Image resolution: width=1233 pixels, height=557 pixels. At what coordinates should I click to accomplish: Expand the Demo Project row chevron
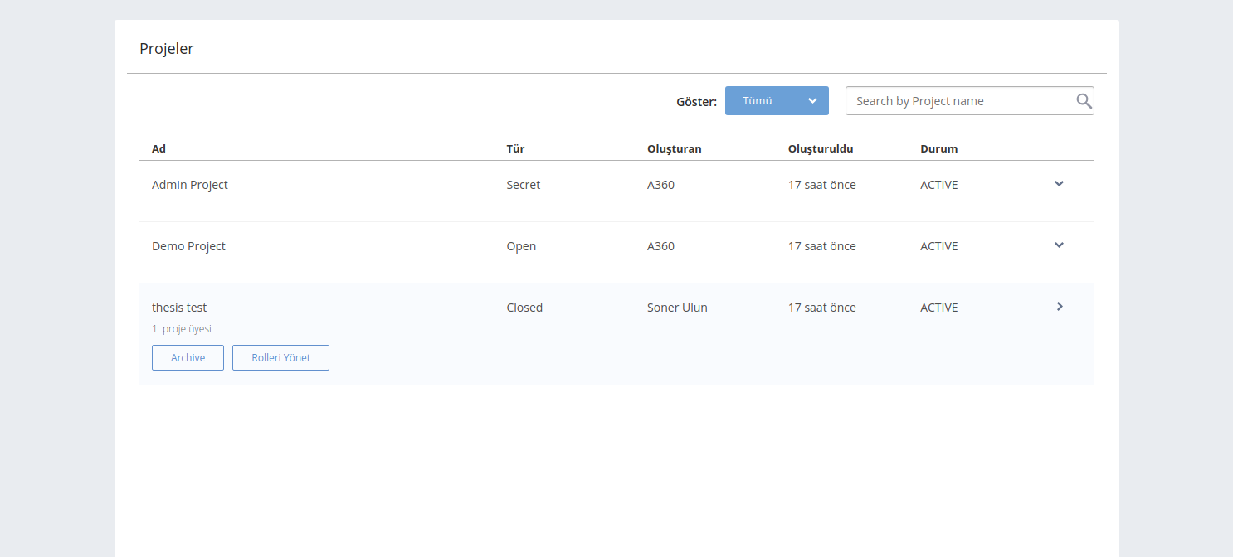(x=1059, y=245)
